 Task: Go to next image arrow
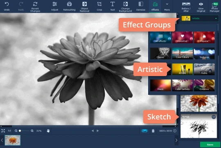coord(98,131)
